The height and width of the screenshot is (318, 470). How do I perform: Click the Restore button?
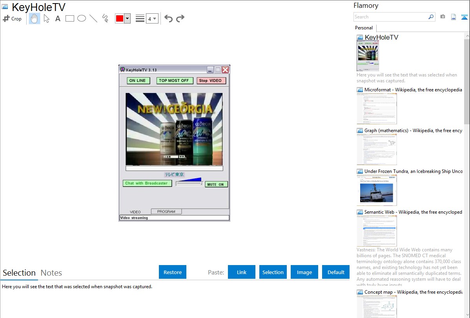173,272
